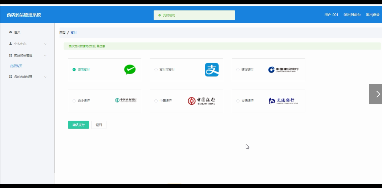Click the right arrow on the gray side tab
Screen dimensions: 382x188
click(378, 94)
